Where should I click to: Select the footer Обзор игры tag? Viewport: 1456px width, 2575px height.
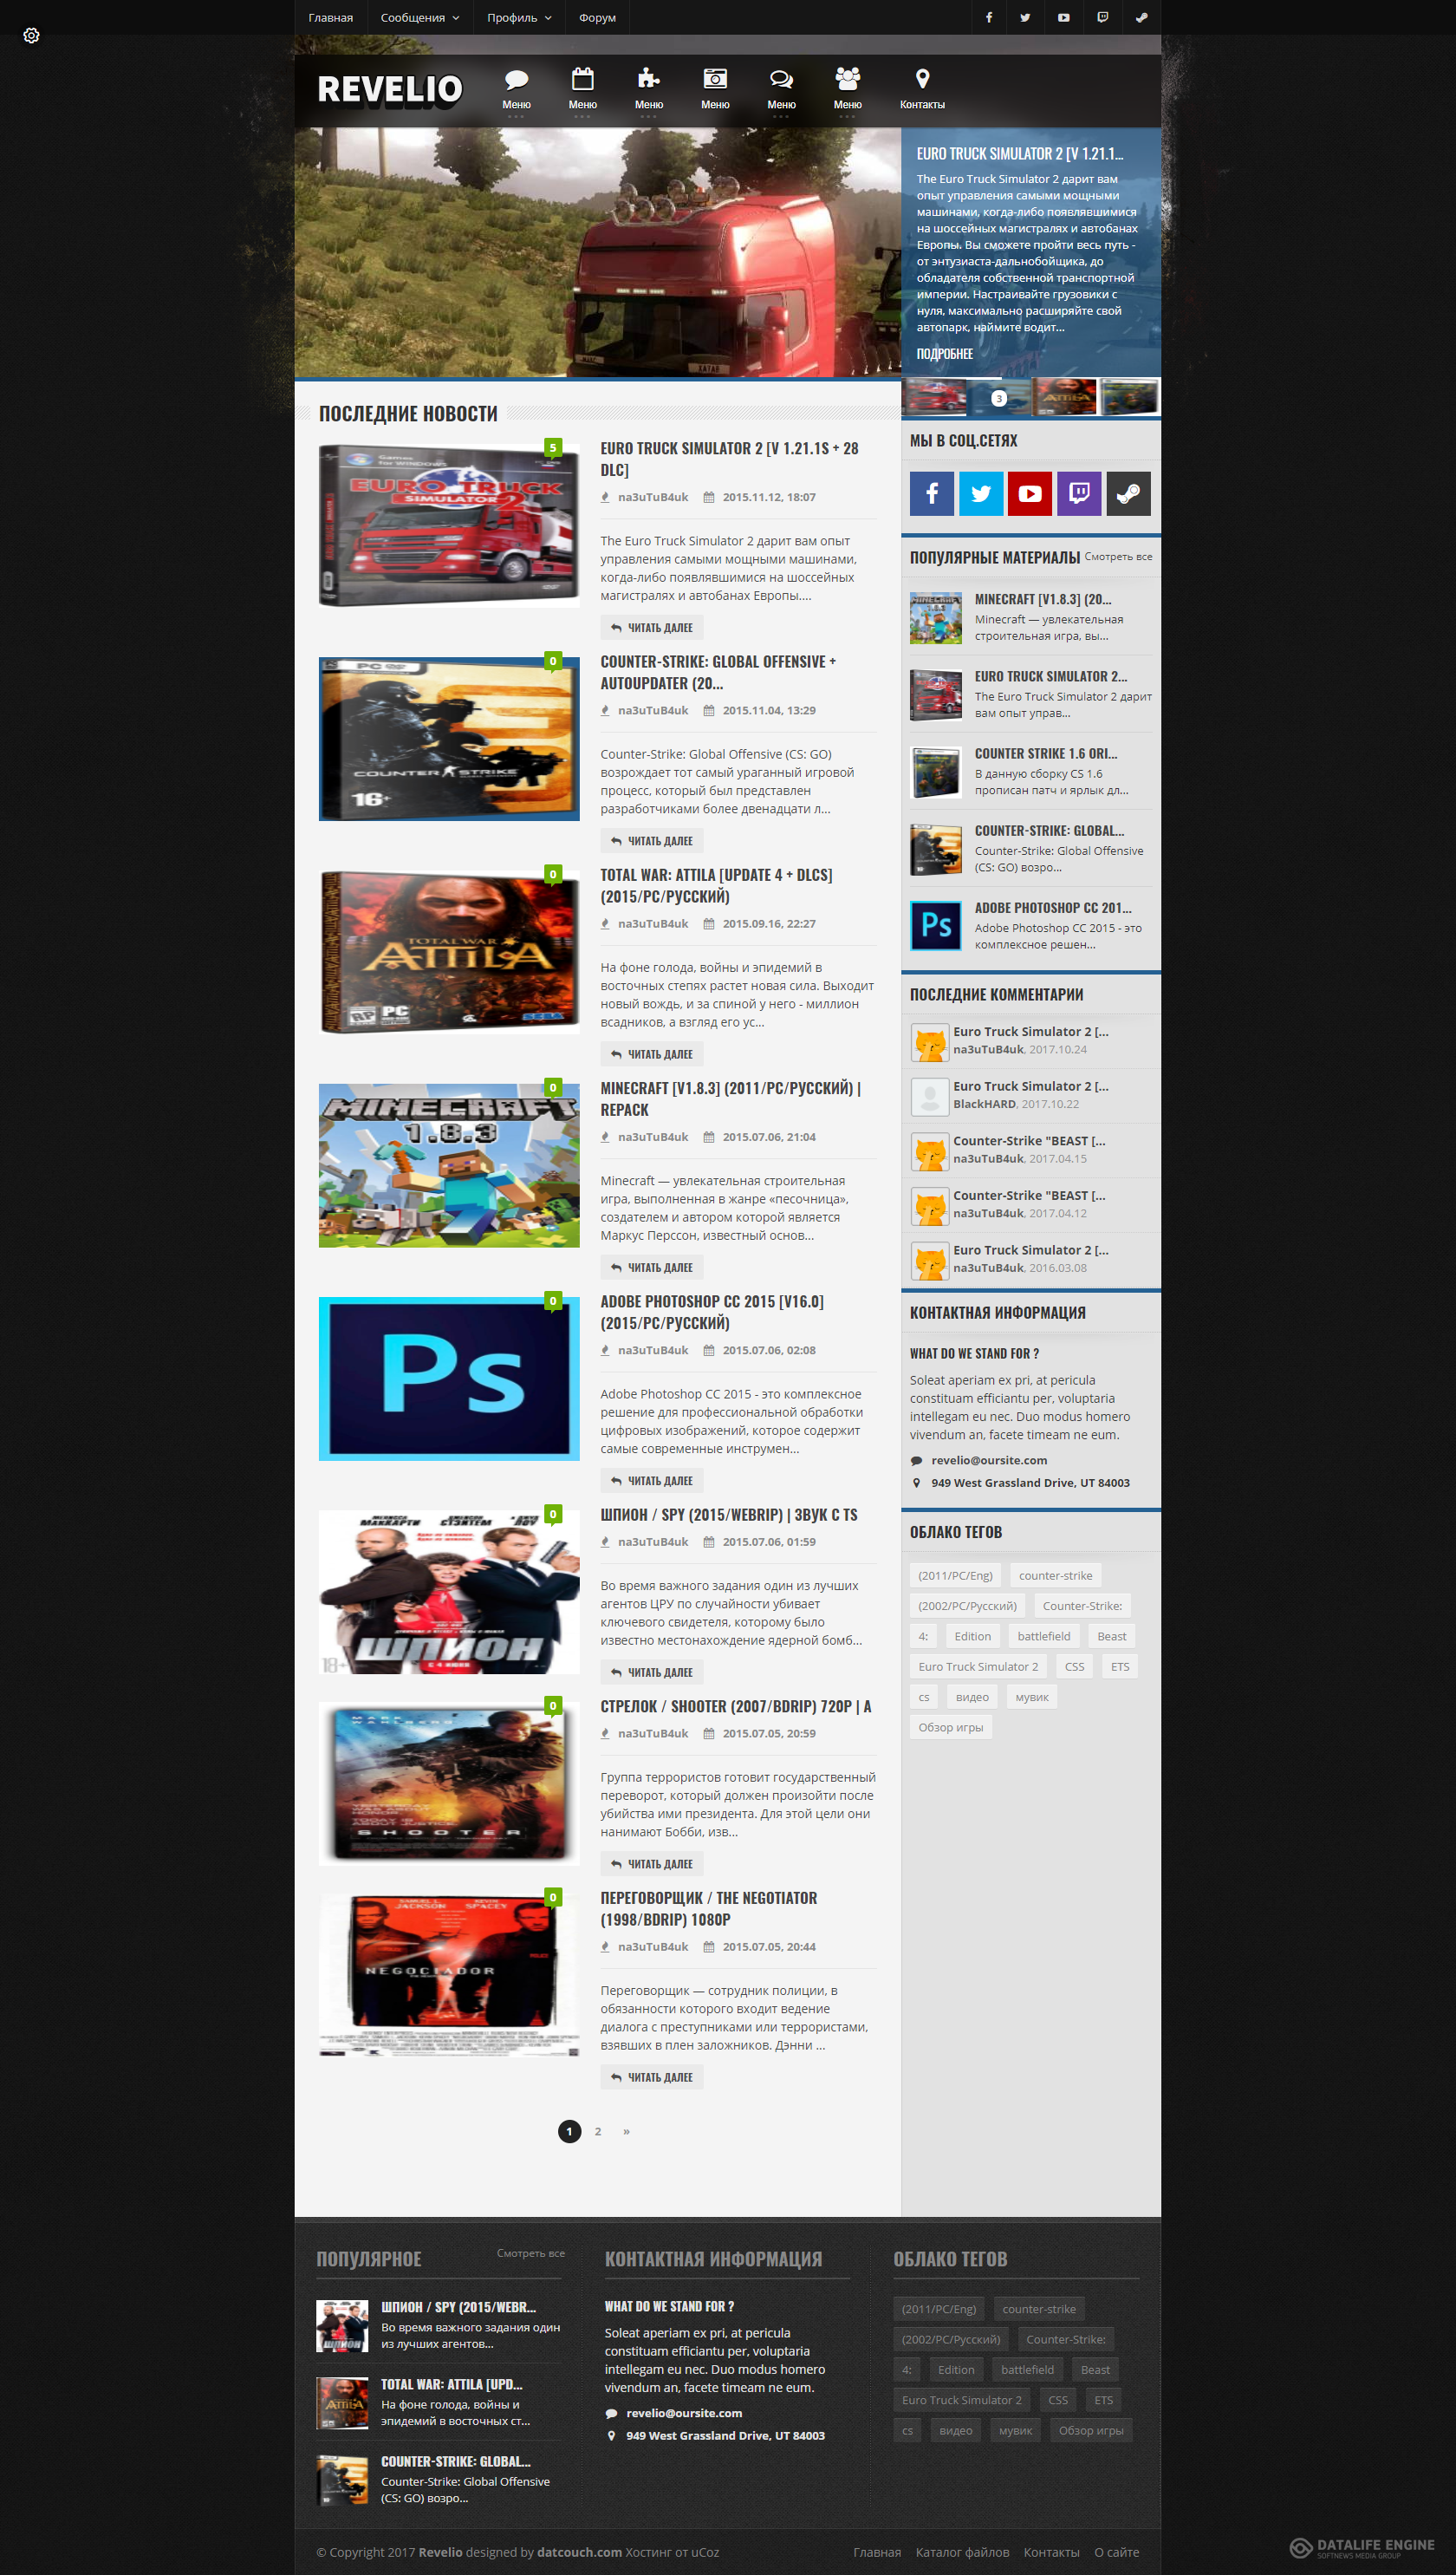tap(1090, 2430)
